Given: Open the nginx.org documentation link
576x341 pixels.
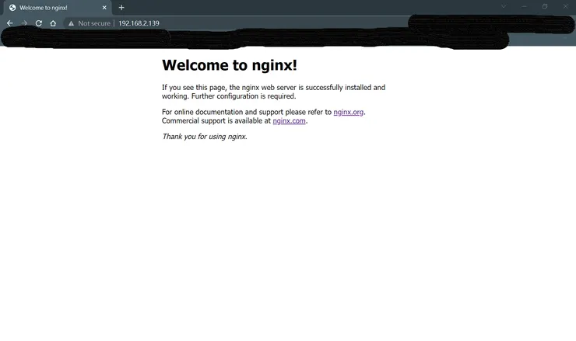Looking at the screenshot, I should (348, 112).
